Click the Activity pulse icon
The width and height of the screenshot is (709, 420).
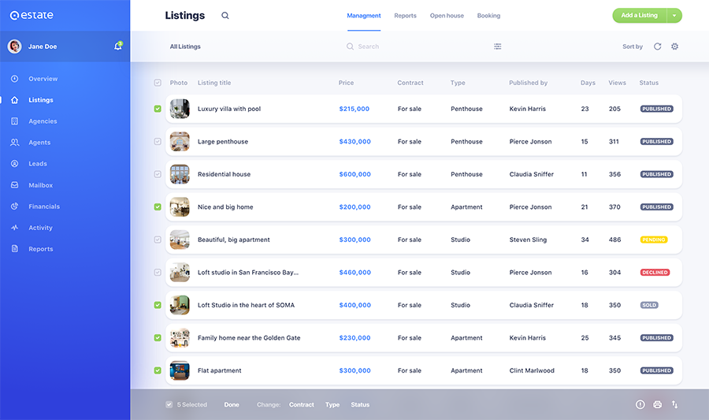14,228
